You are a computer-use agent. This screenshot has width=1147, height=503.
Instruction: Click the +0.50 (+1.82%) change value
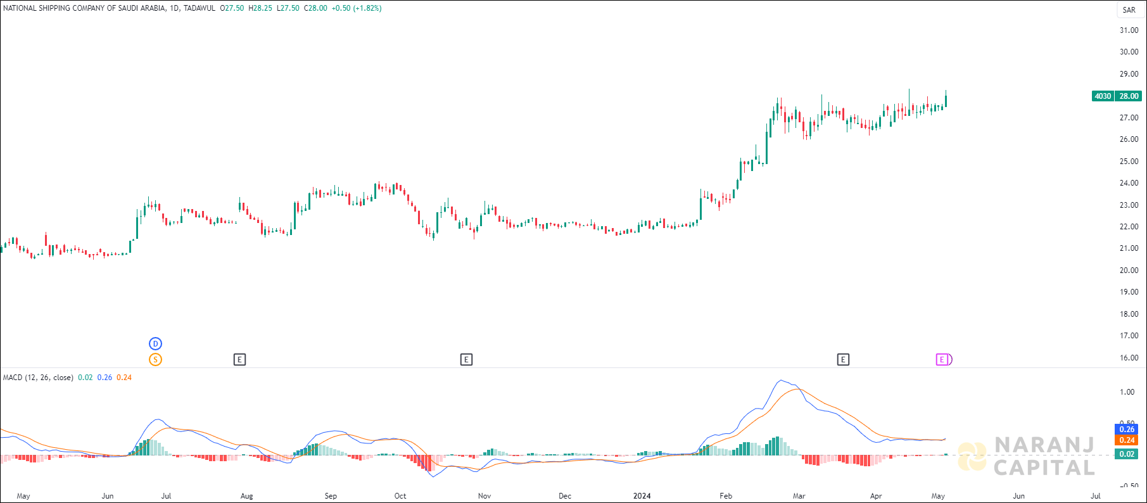click(x=357, y=8)
